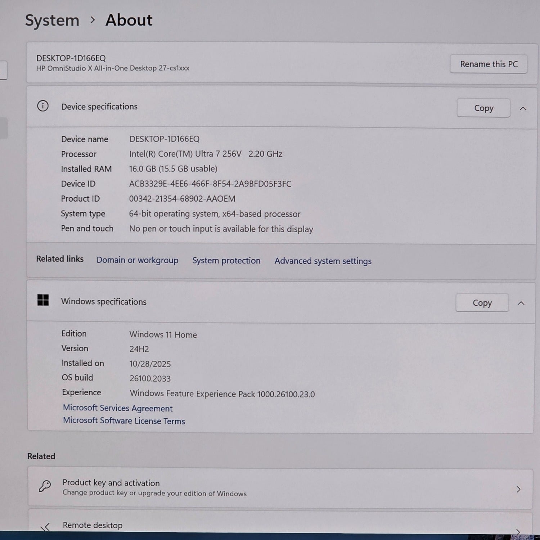Click the Device specifications info icon
540x540 pixels.
pyautogui.click(x=43, y=106)
